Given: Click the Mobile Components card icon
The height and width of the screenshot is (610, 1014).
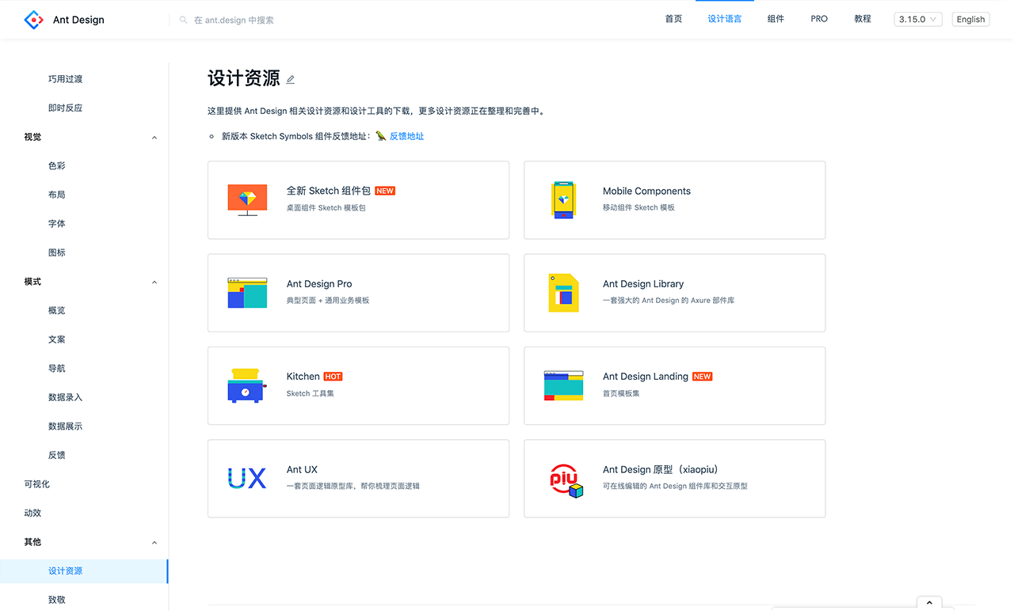Looking at the screenshot, I should click(x=563, y=200).
